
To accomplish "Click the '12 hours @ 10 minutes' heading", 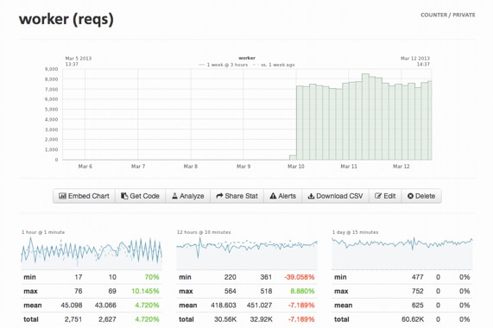I will [x=204, y=232].
